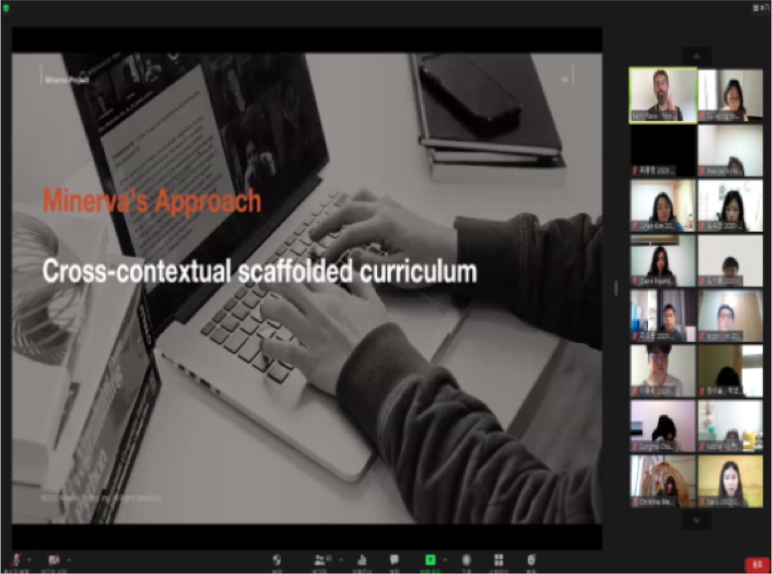Open the Security shield menu

coord(277,560)
